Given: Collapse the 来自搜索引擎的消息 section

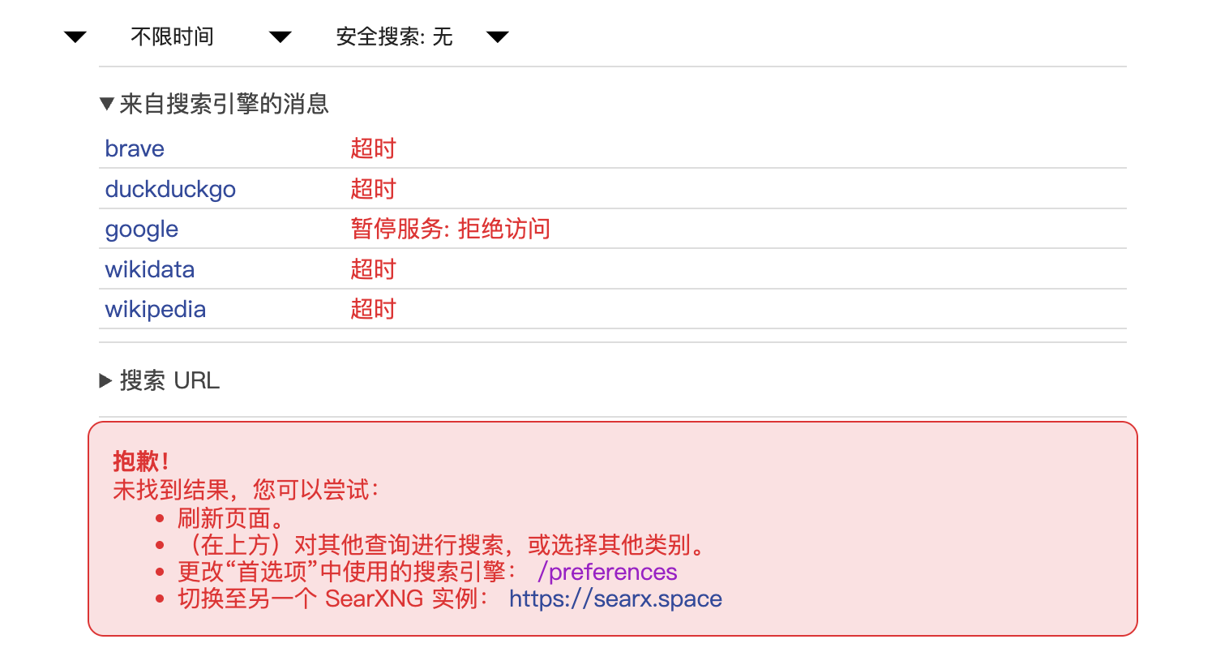Looking at the screenshot, I should 214,104.
